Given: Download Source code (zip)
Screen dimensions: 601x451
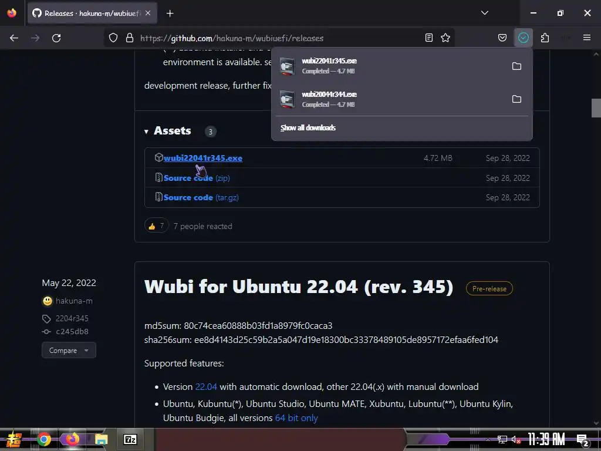Looking at the screenshot, I should 197,178.
